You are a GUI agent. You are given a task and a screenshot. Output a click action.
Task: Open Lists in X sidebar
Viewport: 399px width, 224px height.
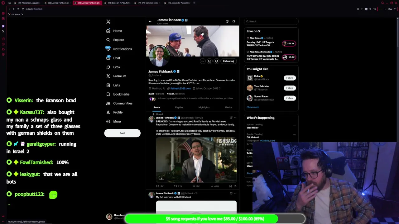point(113,85)
